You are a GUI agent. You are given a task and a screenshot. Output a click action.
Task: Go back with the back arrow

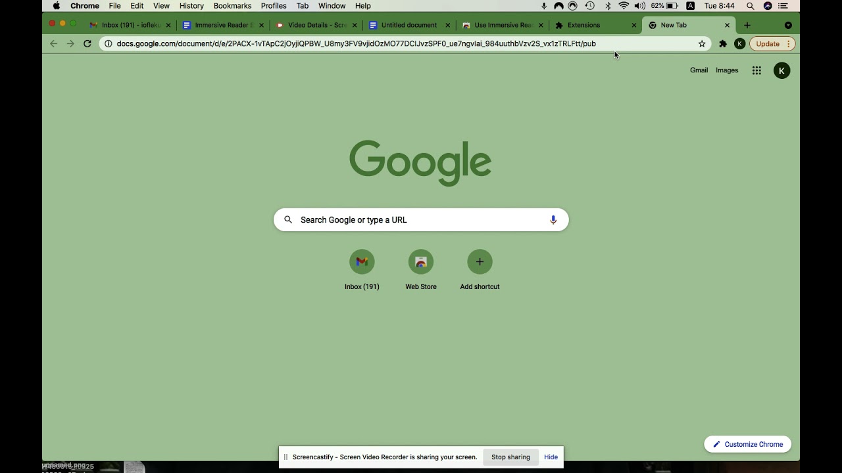coord(53,43)
